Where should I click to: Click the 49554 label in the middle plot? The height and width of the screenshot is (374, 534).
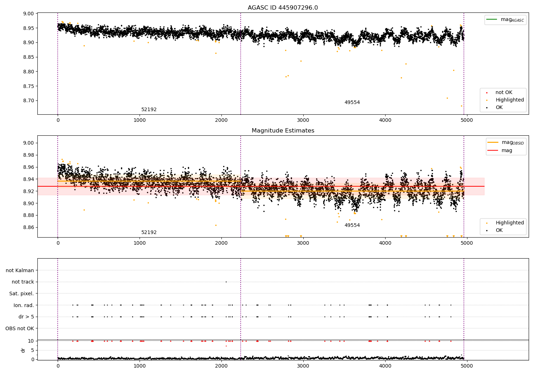[x=352, y=225]
